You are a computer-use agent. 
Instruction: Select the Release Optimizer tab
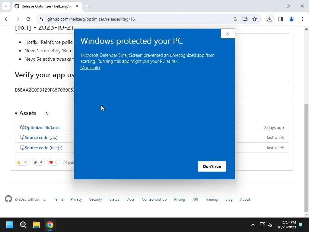pos(47,6)
